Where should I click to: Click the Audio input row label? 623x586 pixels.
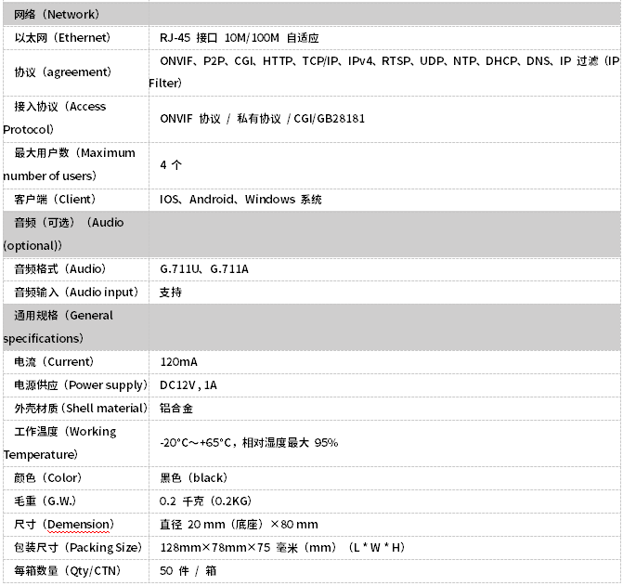[76, 293]
